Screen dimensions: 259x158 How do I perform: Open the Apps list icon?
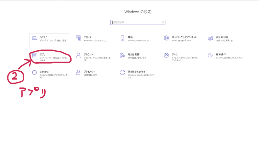pyautogui.click(x=34, y=55)
